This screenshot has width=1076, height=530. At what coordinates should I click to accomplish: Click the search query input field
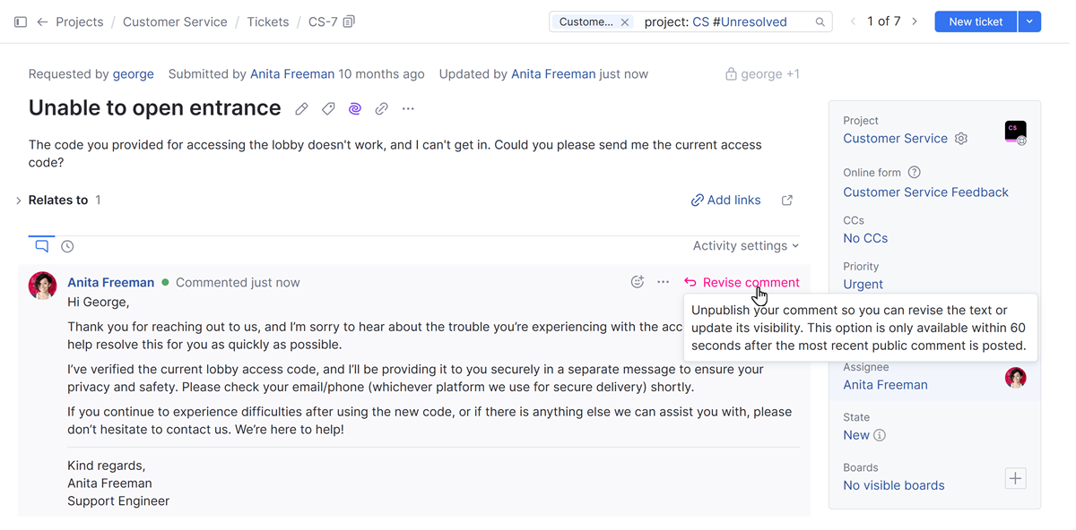click(x=722, y=21)
